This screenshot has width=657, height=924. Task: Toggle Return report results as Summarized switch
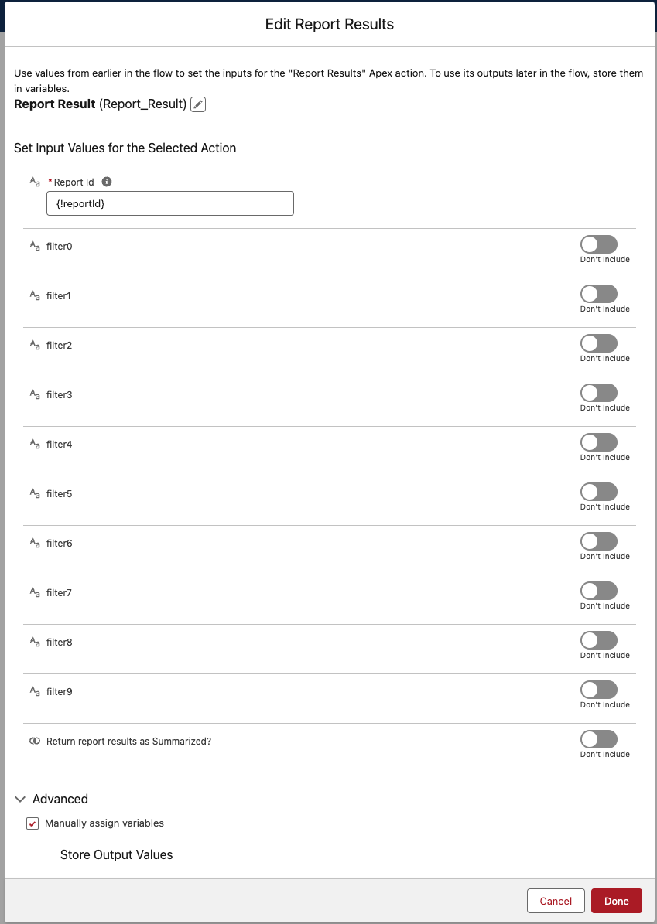(599, 739)
